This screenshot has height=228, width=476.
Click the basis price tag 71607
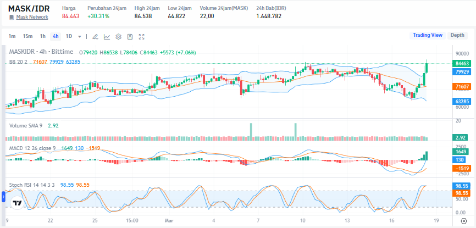pyautogui.click(x=461, y=86)
